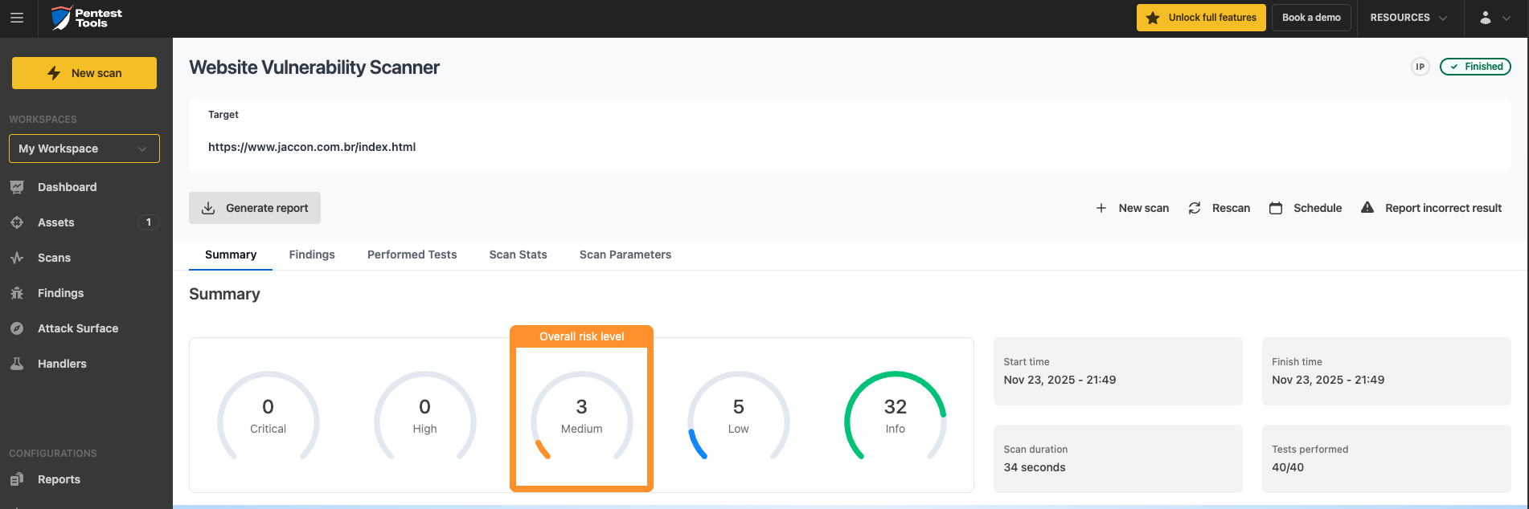Click the Reports icon in sidebar
Screen dimensions: 1529x509
click(x=17, y=479)
